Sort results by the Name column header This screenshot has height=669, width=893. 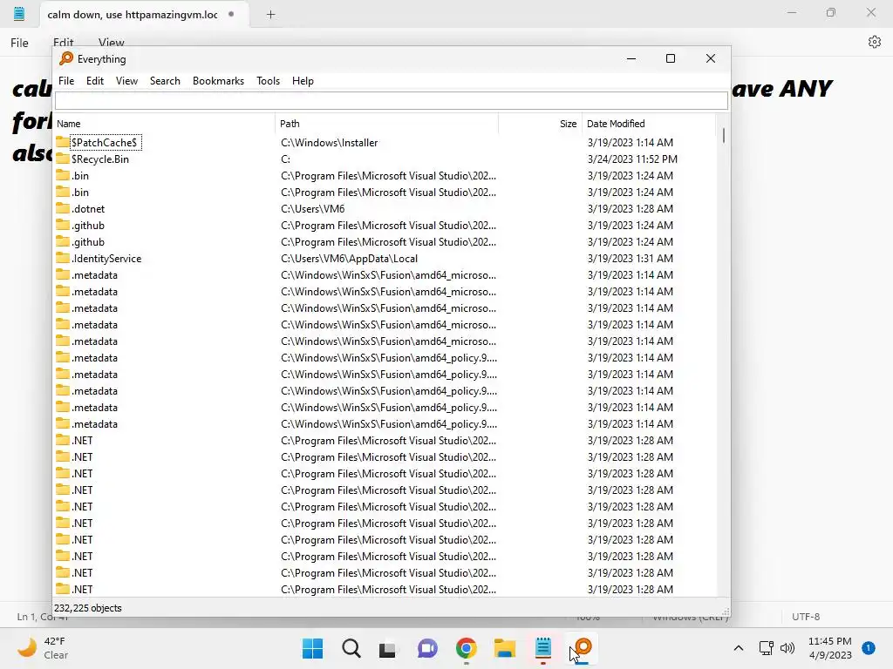coord(165,124)
